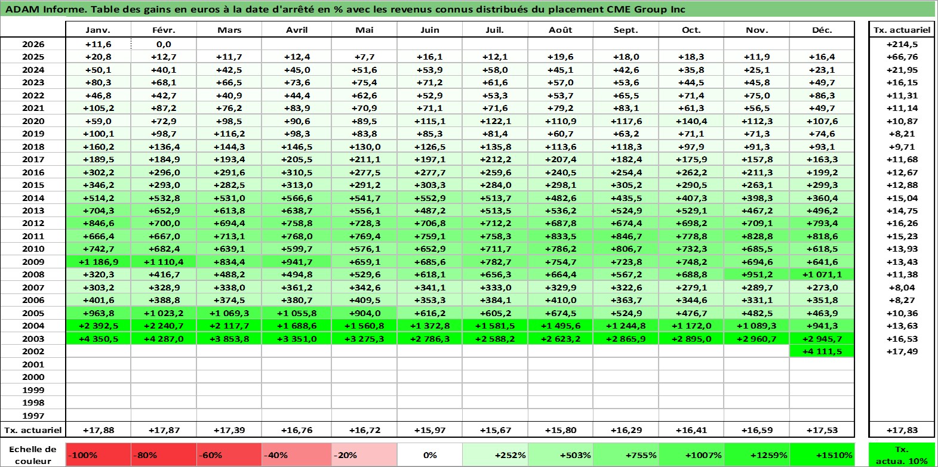938x467 pixels.
Task: Click the '+66,76' actuarial rate cell
Action: [x=902, y=57]
